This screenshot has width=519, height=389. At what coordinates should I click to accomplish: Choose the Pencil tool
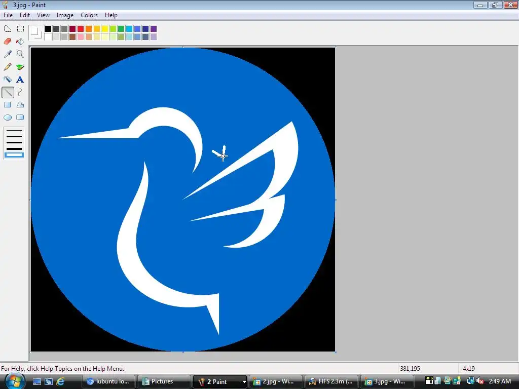point(8,67)
